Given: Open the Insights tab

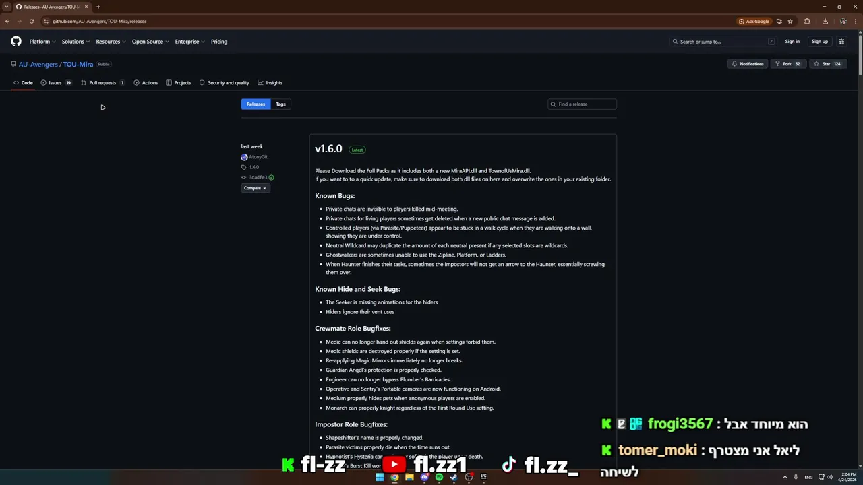Looking at the screenshot, I should pos(270,83).
